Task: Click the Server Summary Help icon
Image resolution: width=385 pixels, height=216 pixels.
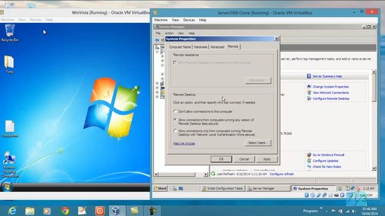Action: pos(309,76)
